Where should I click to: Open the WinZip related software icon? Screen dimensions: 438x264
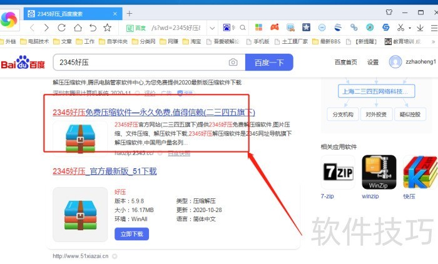click(379, 172)
